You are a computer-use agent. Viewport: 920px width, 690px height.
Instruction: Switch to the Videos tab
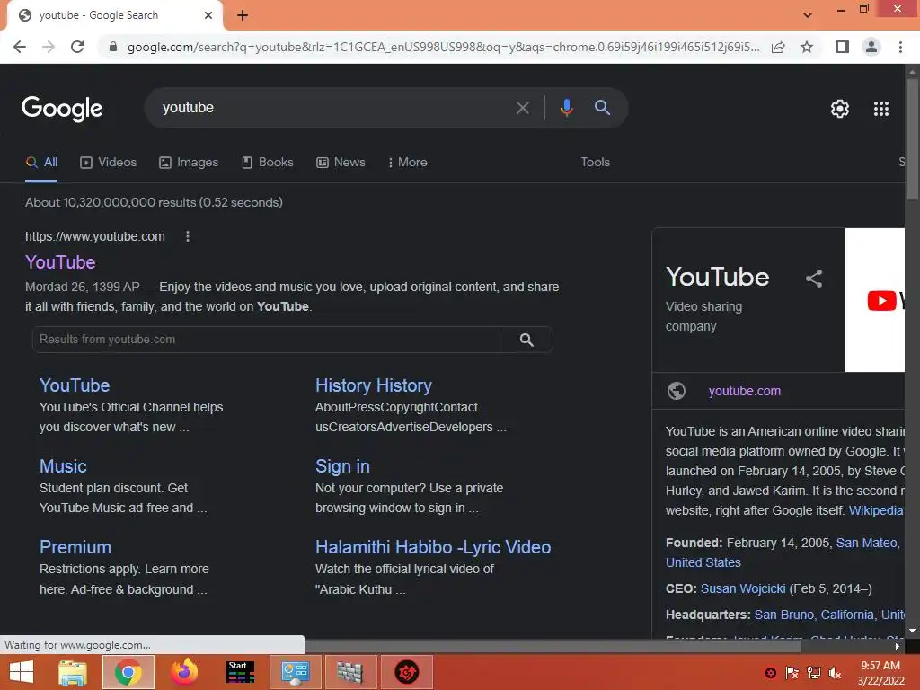(109, 163)
